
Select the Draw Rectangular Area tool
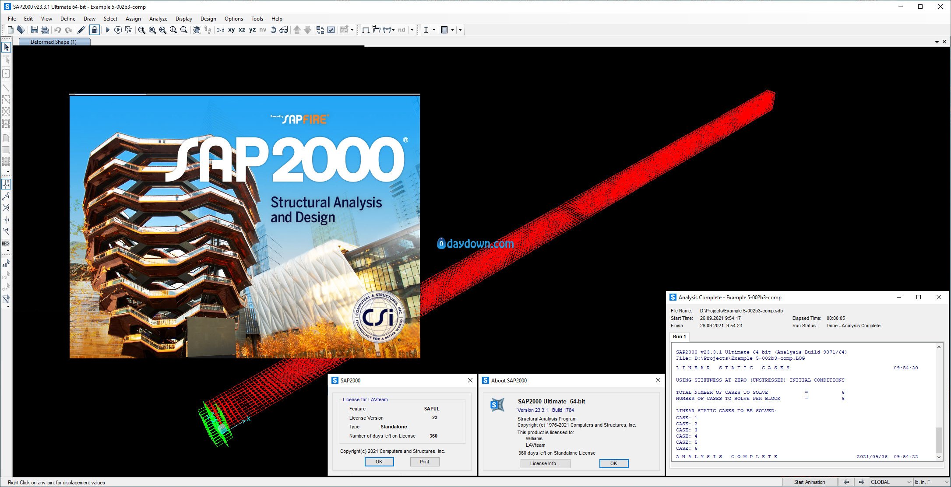pos(6,150)
